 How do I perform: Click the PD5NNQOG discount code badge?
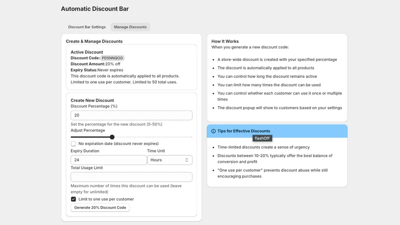click(112, 58)
